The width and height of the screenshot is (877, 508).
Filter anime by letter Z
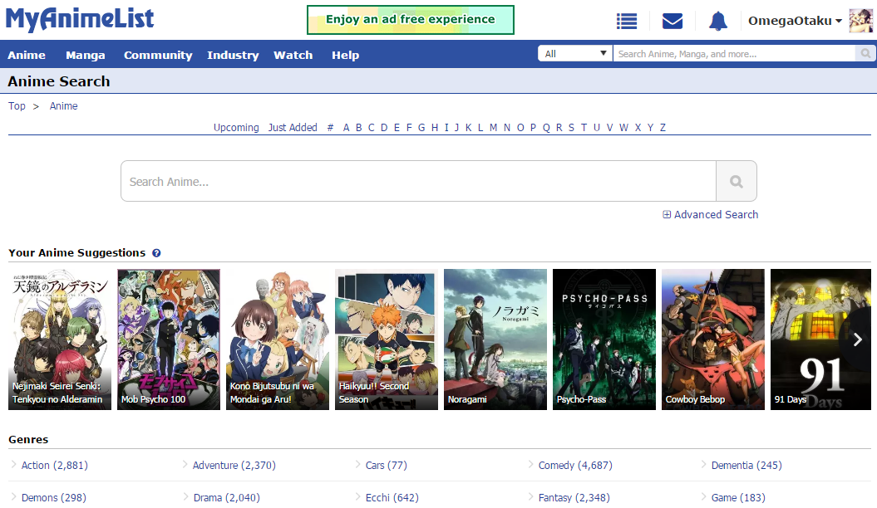click(663, 127)
